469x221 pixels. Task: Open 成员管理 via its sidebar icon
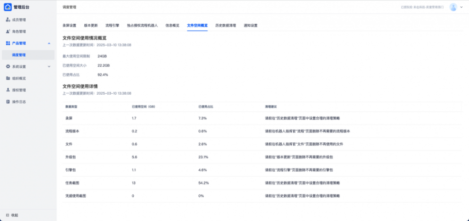(8, 20)
